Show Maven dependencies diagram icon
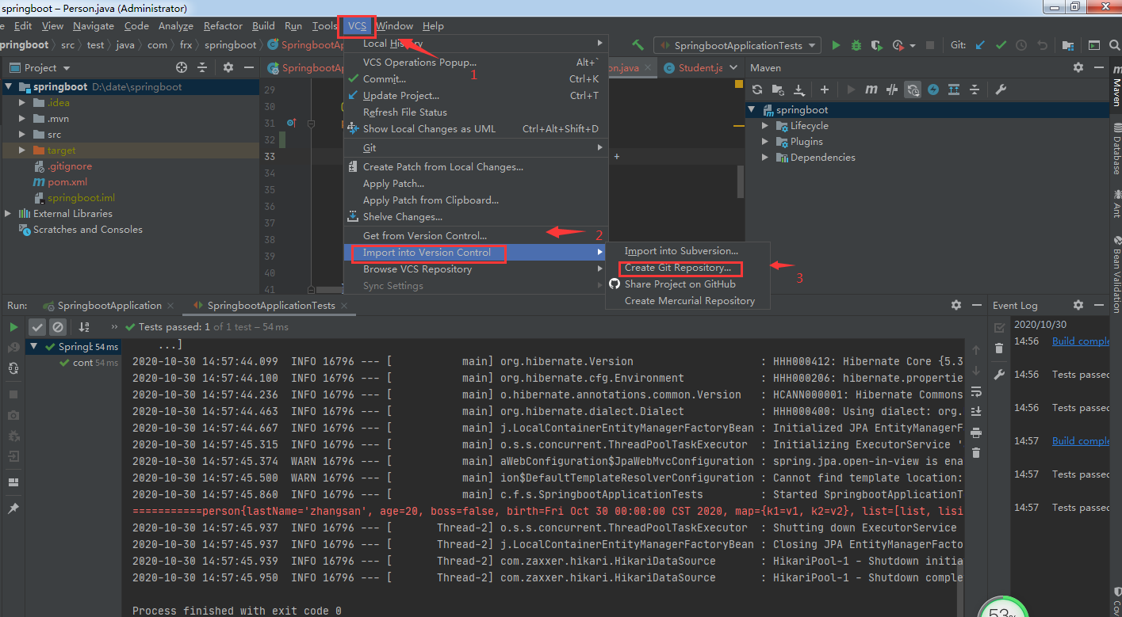This screenshot has width=1122, height=617. pyautogui.click(x=954, y=90)
